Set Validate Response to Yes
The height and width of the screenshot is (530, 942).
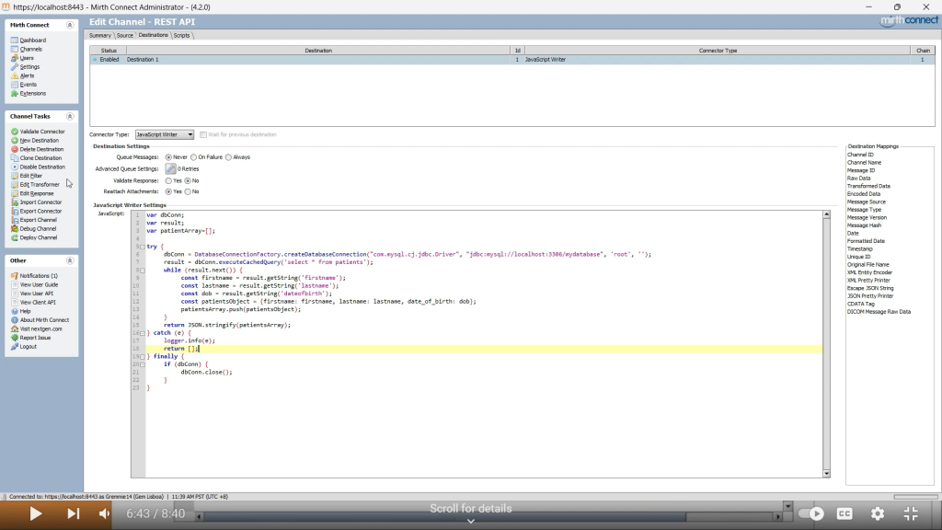[168, 181]
